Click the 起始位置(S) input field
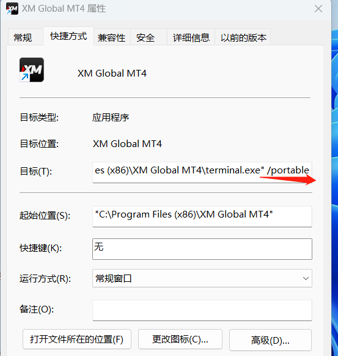This screenshot has width=338, height=356. (x=202, y=216)
